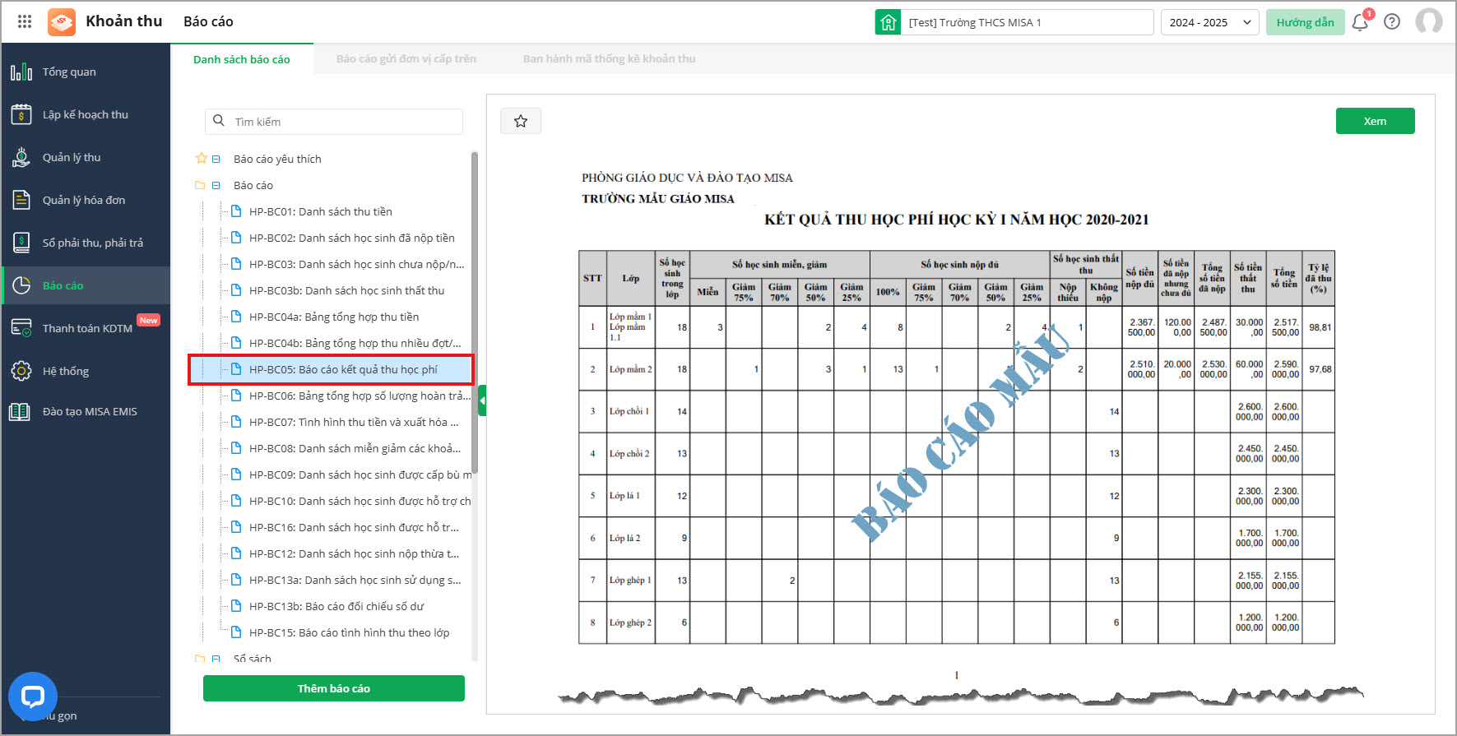This screenshot has height=736, width=1457.
Task: Mark report as favorite with star button
Action: coord(521,121)
